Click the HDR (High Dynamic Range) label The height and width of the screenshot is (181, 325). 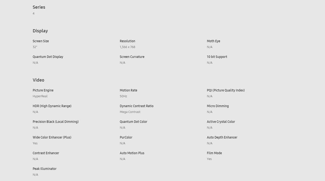tap(52, 106)
